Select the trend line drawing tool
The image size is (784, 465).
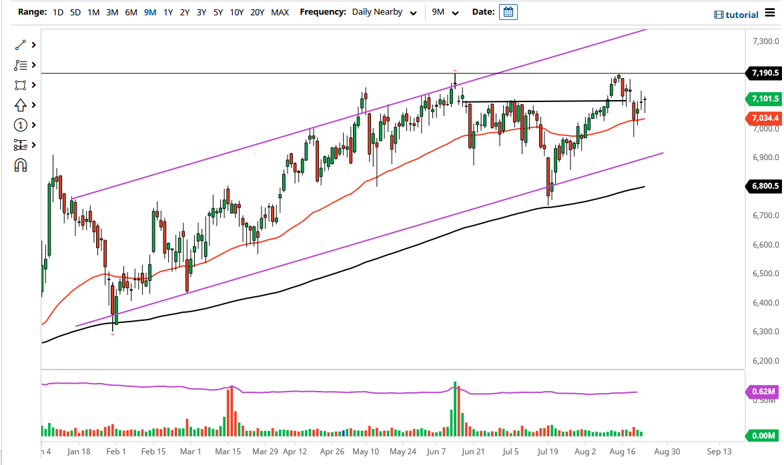coord(20,45)
